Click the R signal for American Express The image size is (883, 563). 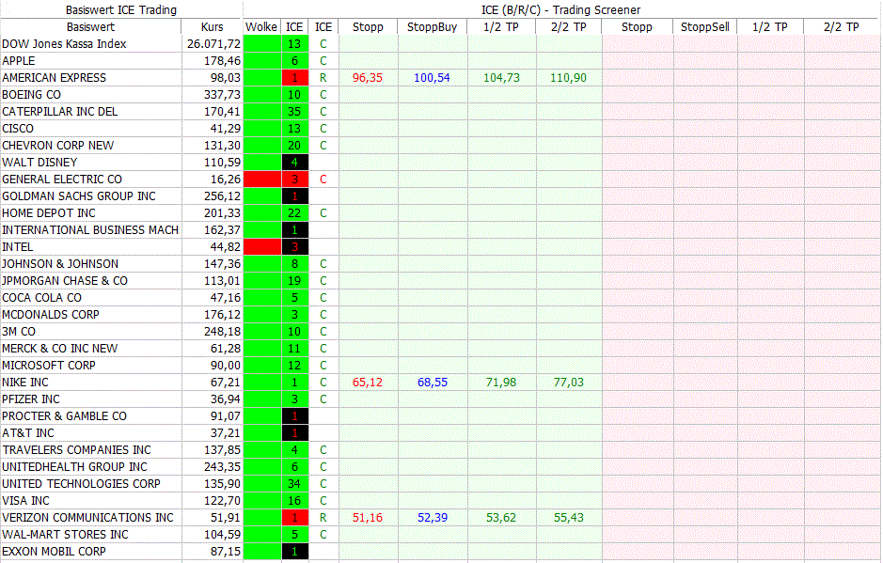[x=323, y=78]
